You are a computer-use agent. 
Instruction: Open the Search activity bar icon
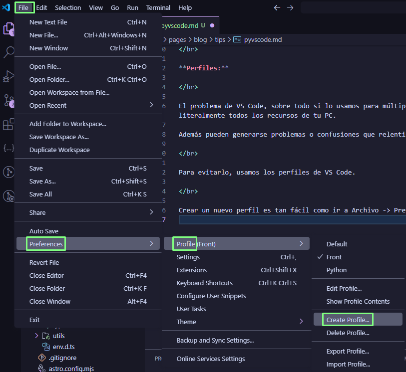(8, 52)
